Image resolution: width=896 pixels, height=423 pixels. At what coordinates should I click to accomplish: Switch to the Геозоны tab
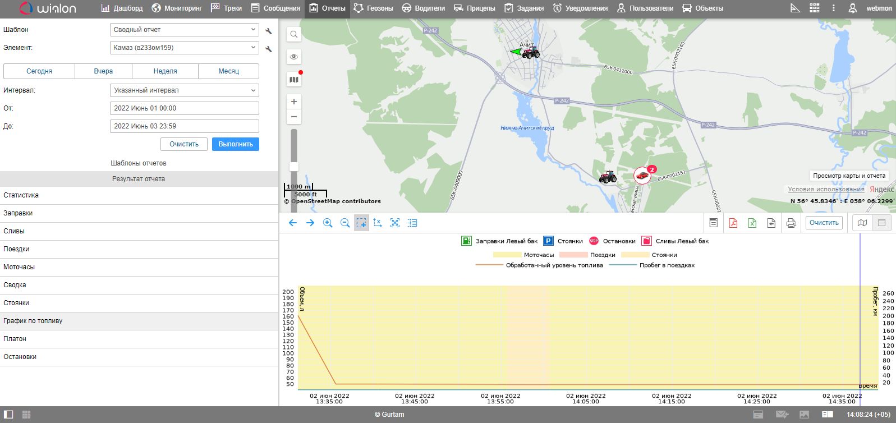point(373,8)
